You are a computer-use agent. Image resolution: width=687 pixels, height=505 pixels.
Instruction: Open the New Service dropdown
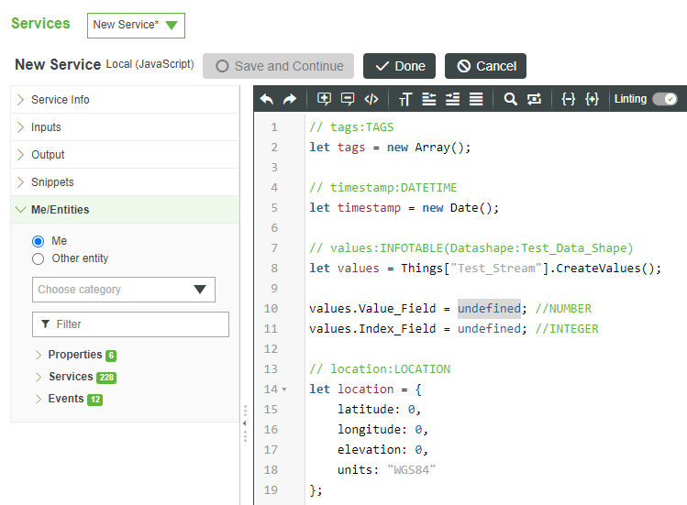pos(136,25)
